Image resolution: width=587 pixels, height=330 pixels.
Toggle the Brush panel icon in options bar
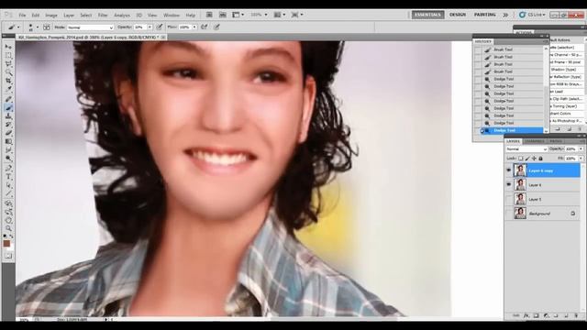tap(47, 27)
